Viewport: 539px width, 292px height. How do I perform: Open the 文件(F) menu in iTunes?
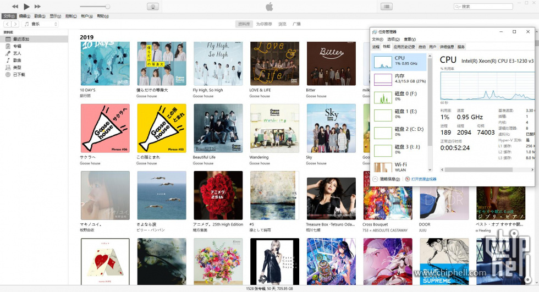9,16
